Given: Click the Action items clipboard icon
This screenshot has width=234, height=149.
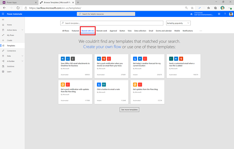Looking at the screenshot, I should click(x=3, y=30).
